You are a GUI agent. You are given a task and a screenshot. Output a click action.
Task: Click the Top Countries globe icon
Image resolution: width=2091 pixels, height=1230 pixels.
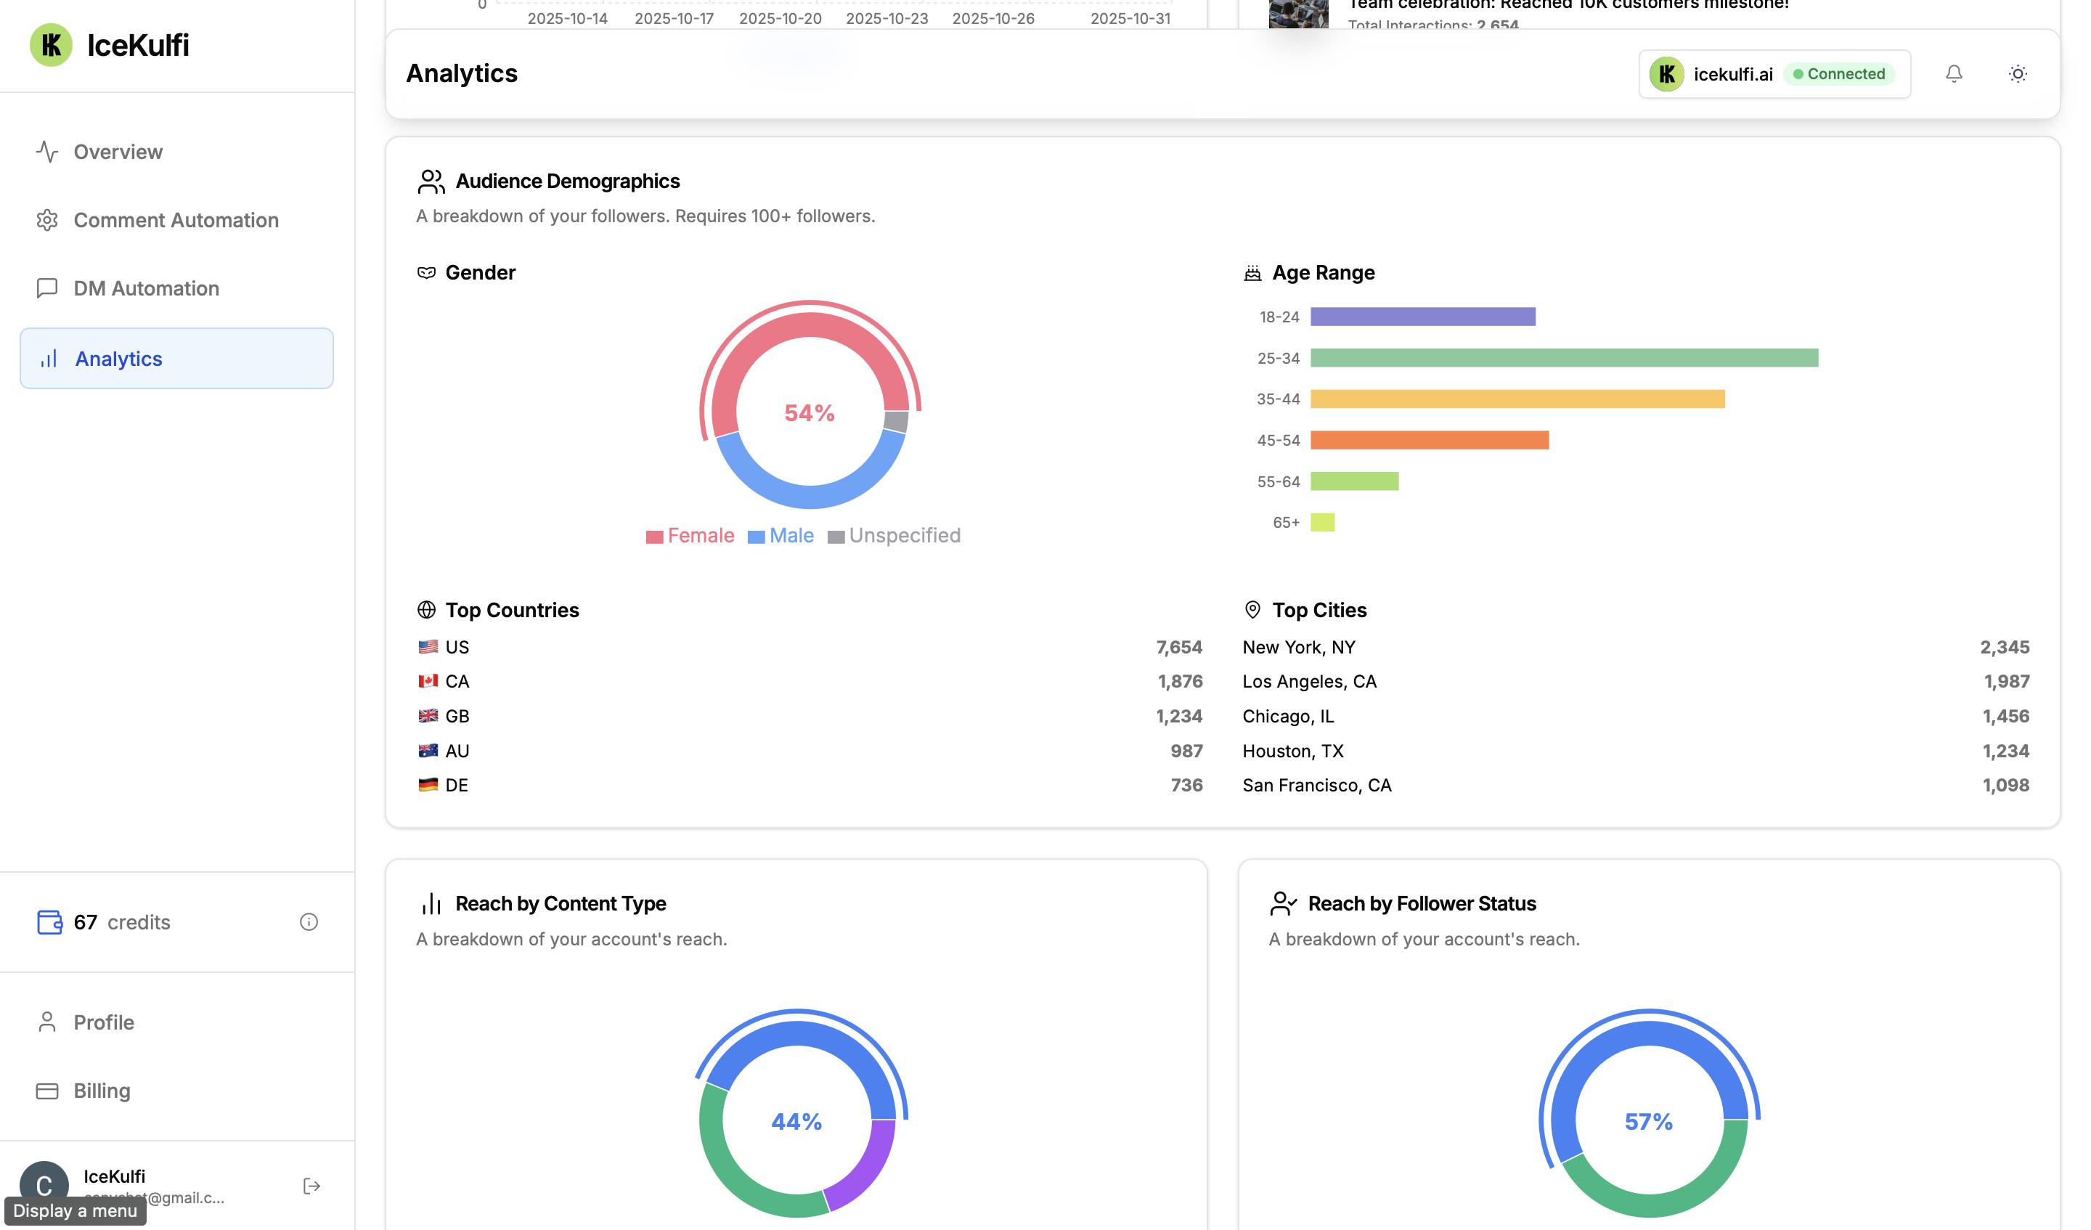coord(426,610)
